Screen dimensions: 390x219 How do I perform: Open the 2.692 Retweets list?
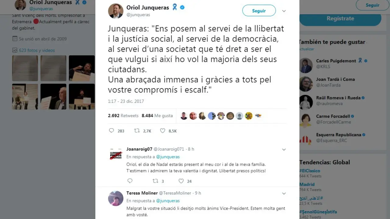pyautogui.click(x=123, y=116)
